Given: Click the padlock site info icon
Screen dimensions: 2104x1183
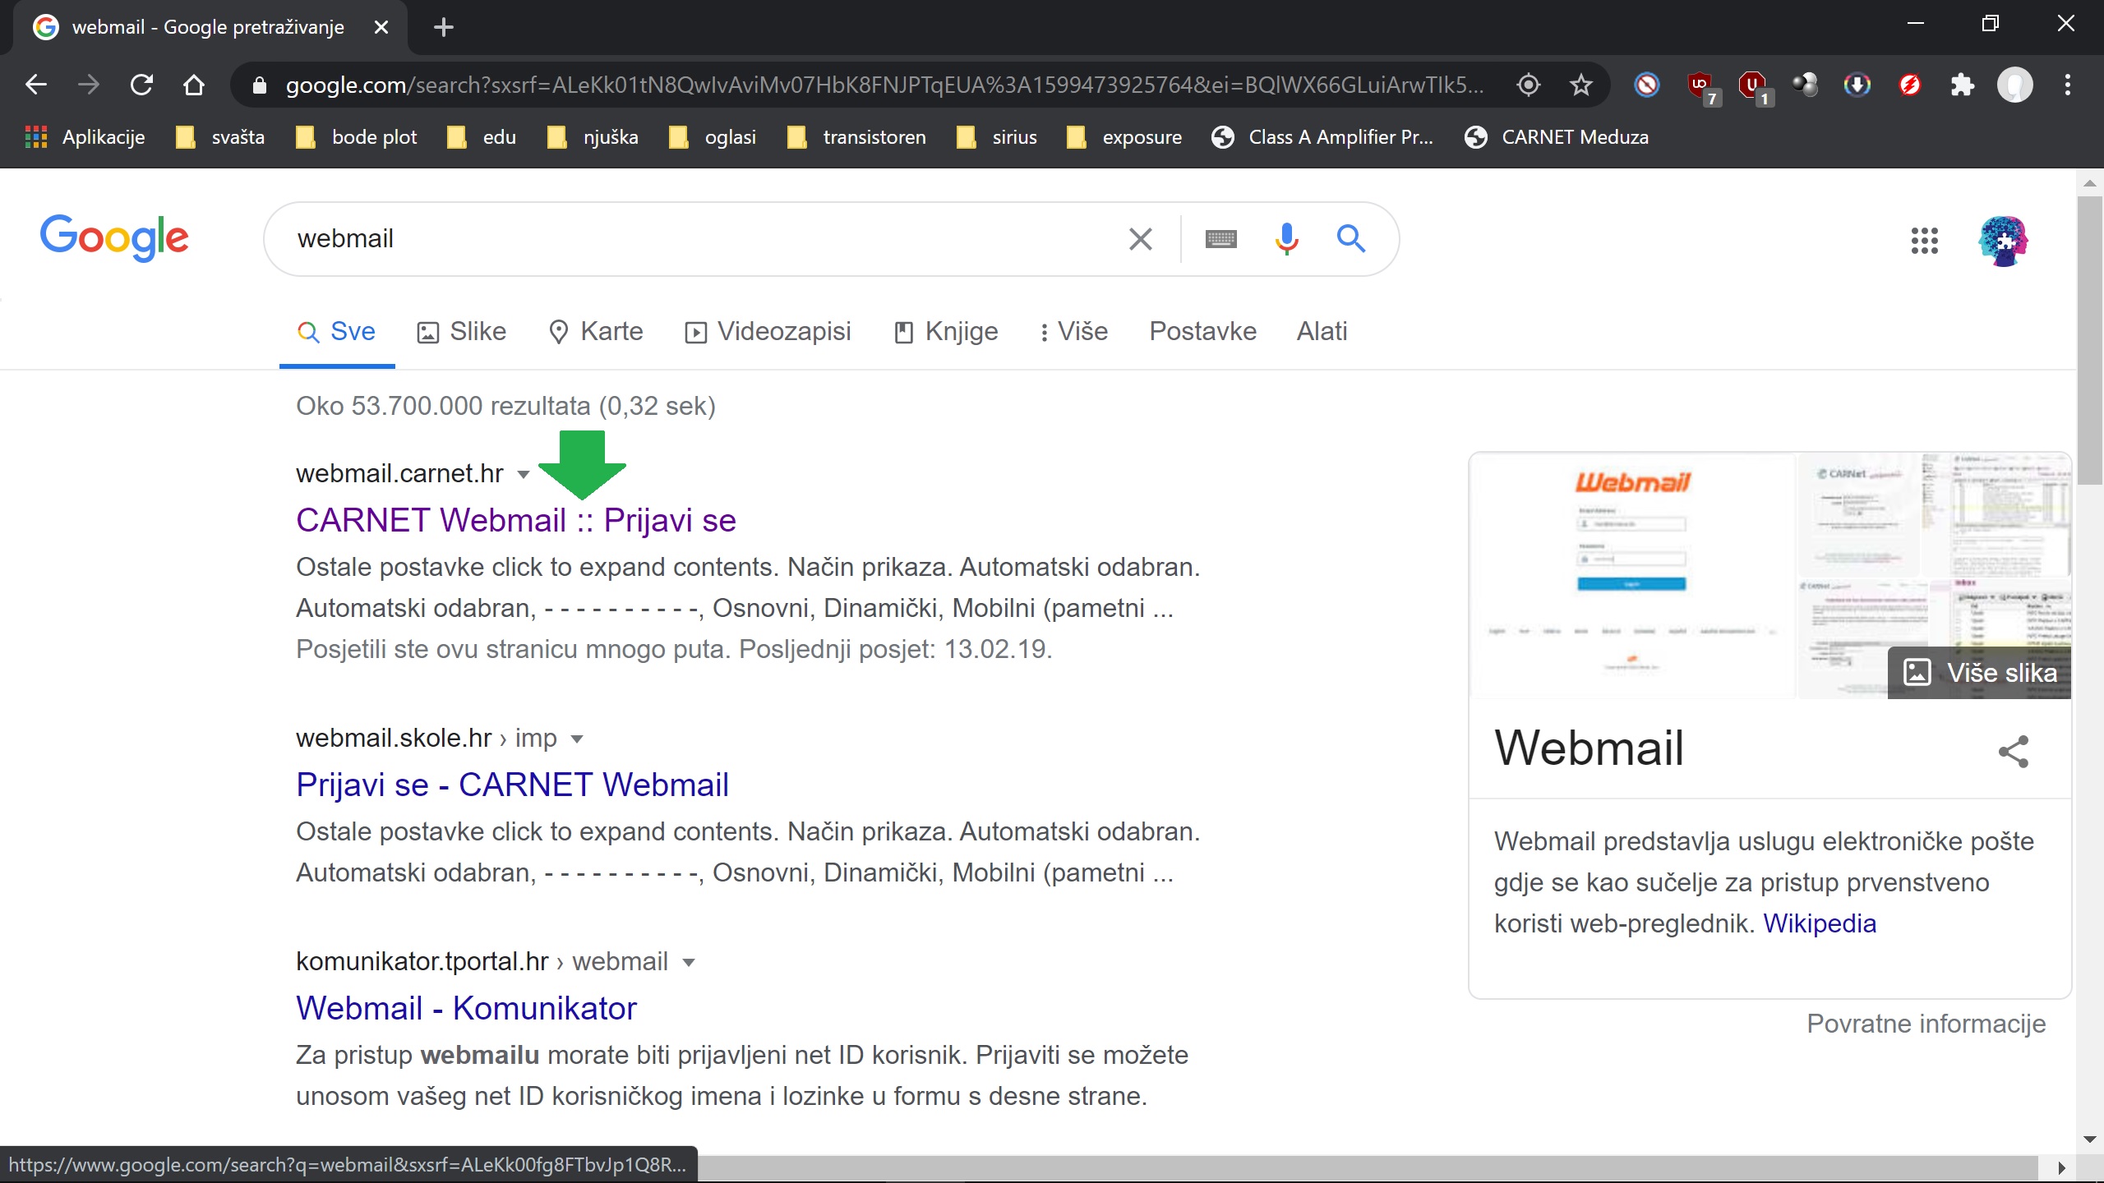Looking at the screenshot, I should [260, 85].
